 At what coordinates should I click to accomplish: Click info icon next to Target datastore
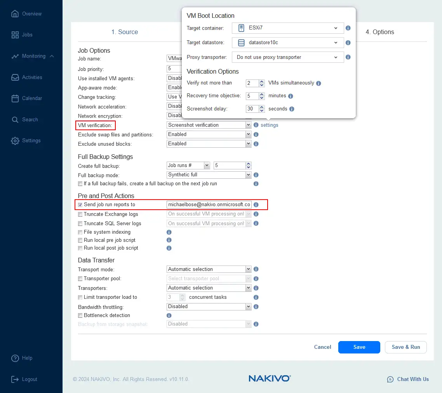[x=348, y=43]
